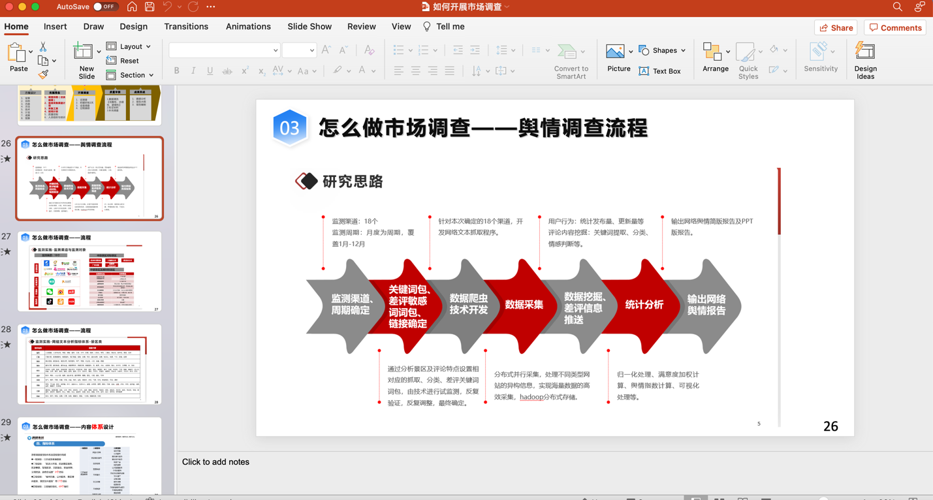Click the Paste clipboard icon
The height and width of the screenshot is (500, 933).
(x=18, y=54)
